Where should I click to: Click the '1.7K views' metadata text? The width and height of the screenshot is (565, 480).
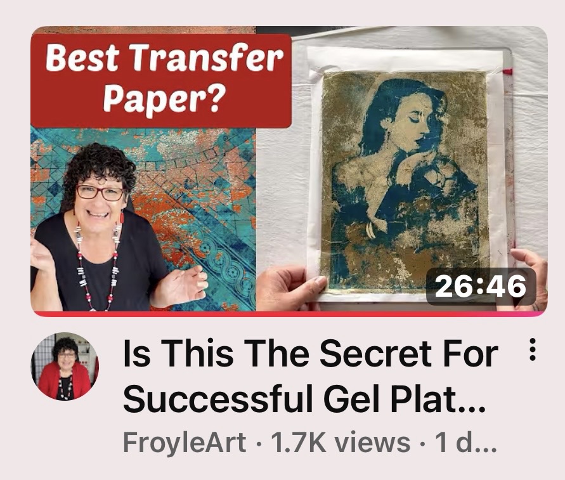pyautogui.click(x=341, y=442)
